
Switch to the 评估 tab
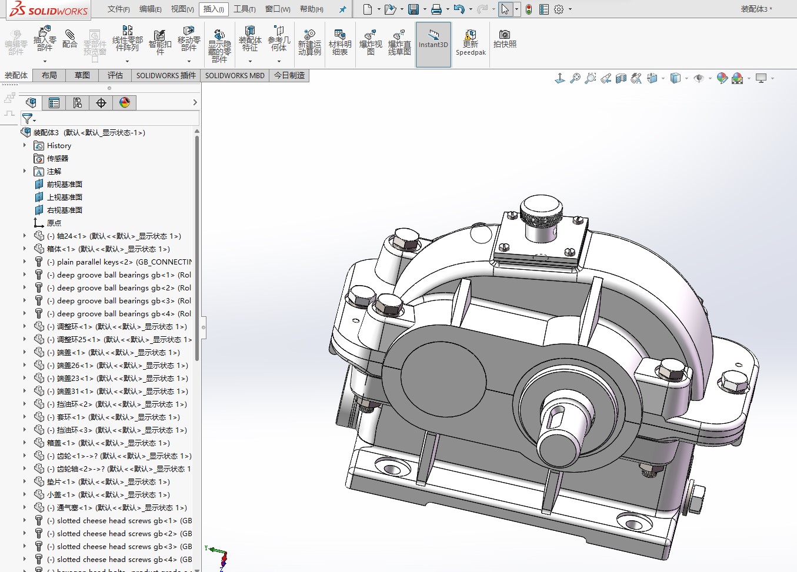115,75
